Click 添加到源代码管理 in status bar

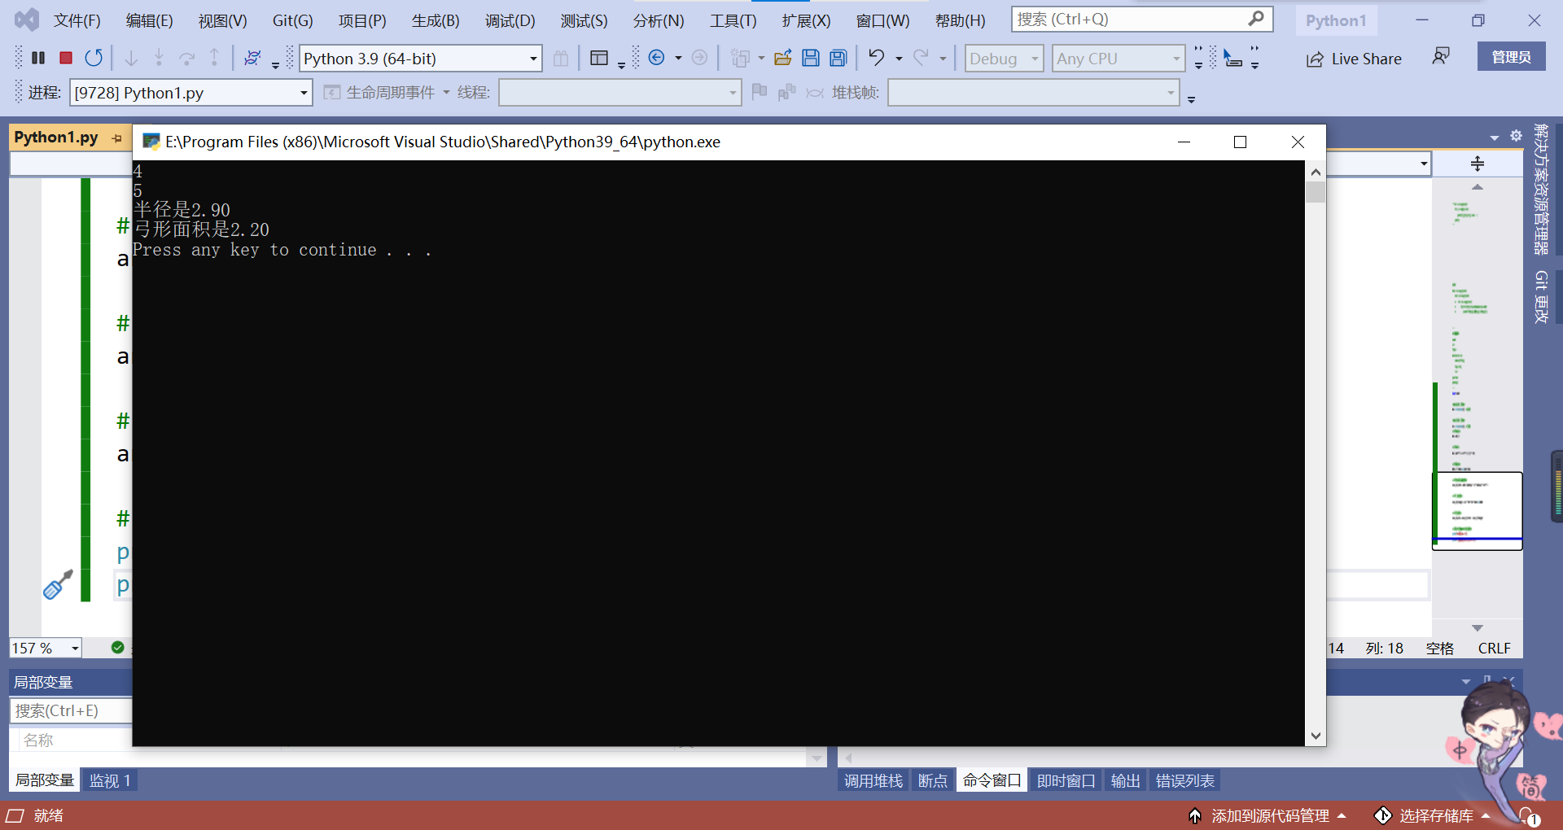click(x=1268, y=815)
